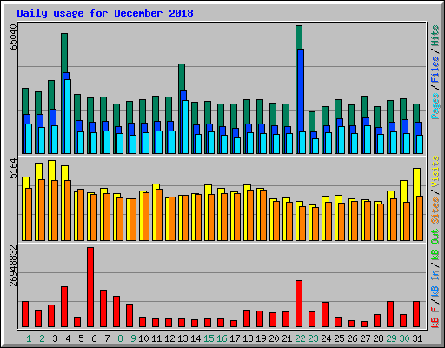Select day label 6 on the axis
The width and height of the screenshot is (445, 348).
(94, 338)
